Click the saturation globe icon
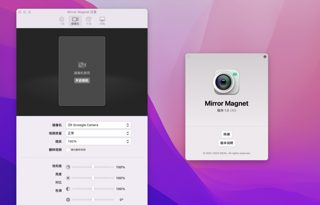Image resolution: width=320 pixels, height=205 pixels. pos(68,167)
